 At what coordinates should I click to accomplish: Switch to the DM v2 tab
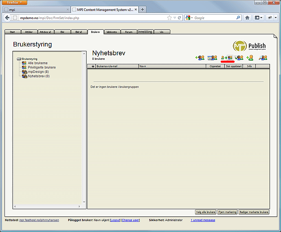pyautogui.click(x=79, y=32)
